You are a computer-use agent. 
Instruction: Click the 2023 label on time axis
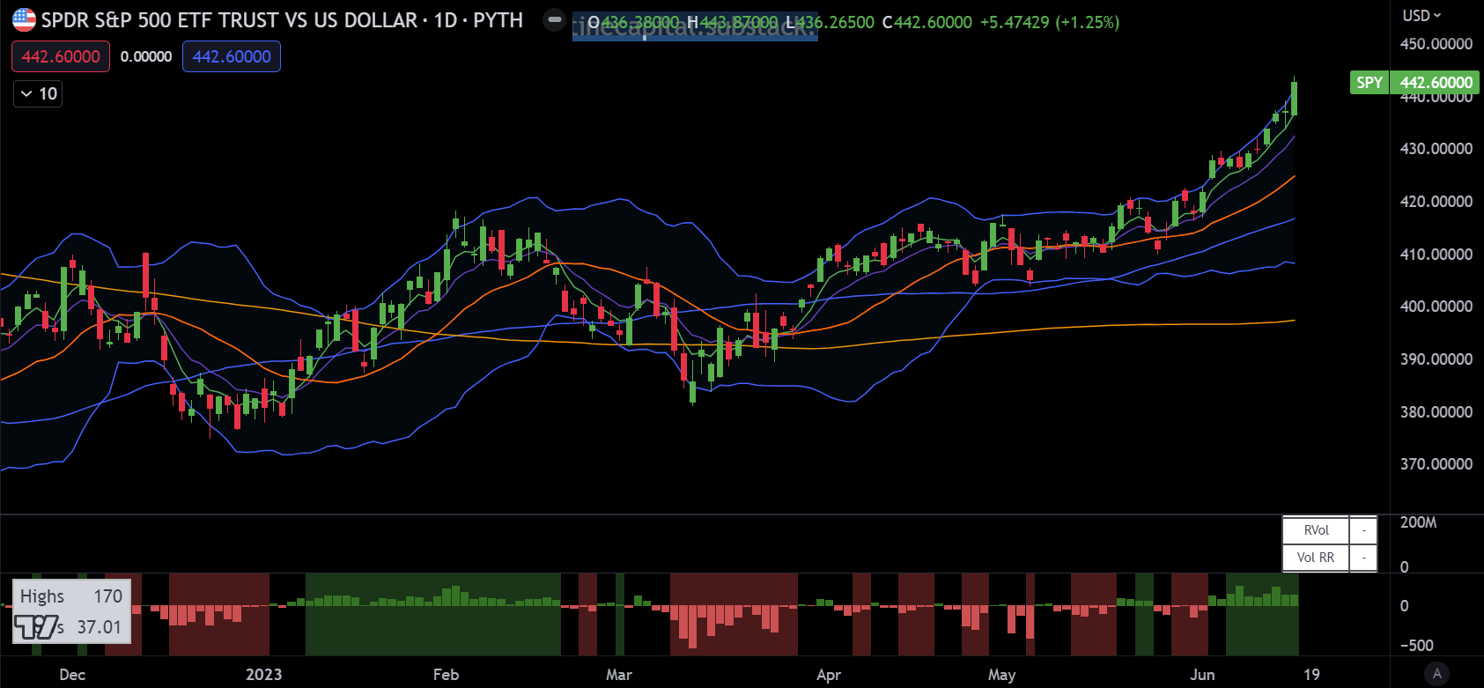pos(263,675)
